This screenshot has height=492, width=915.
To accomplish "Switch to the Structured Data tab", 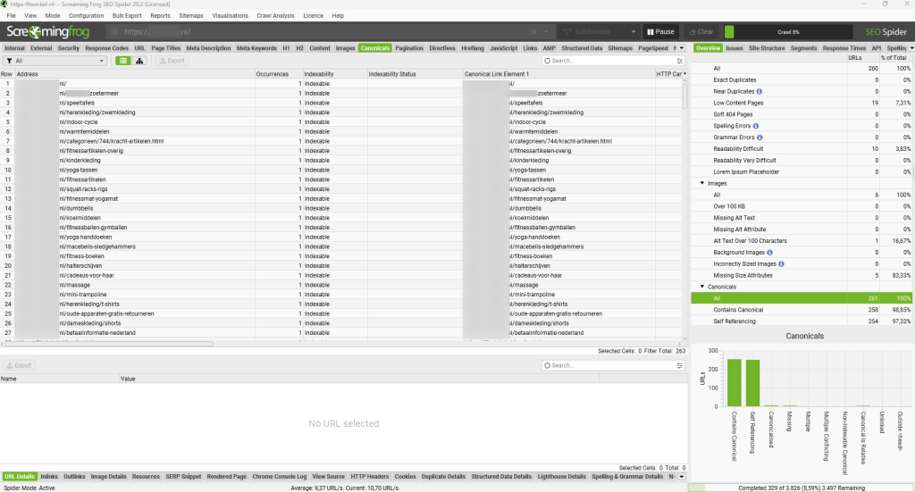I will [x=581, y=48].
